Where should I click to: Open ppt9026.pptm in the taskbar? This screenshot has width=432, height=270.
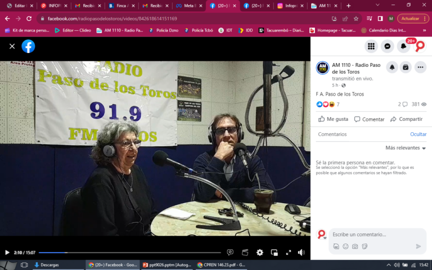coord(167,265)
